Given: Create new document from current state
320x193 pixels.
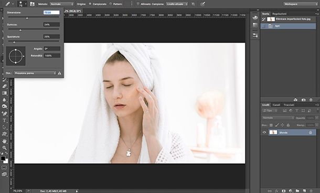Looking at the screenshot, I should 295,100.
